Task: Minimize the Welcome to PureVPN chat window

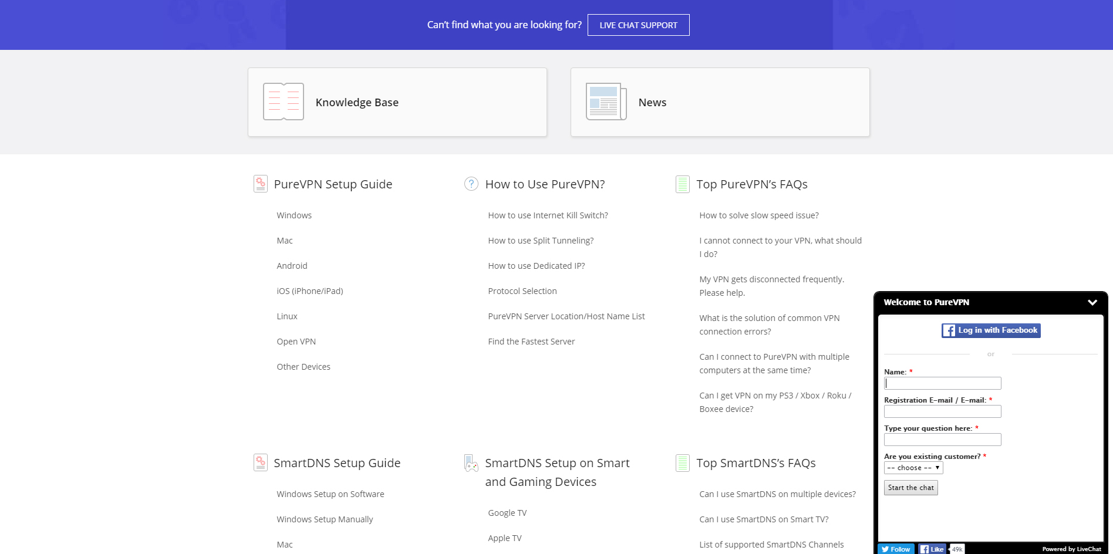Action: [x=1092, y=303]
